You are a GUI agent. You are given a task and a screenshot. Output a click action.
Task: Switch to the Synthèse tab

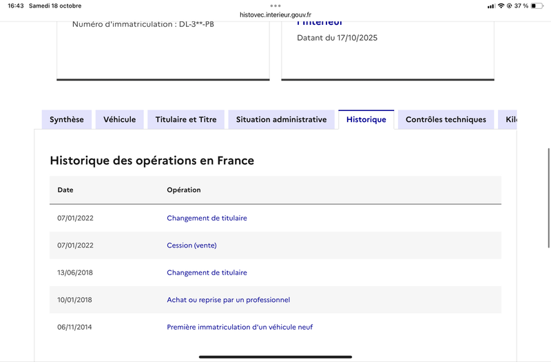(x=67, y=119)
